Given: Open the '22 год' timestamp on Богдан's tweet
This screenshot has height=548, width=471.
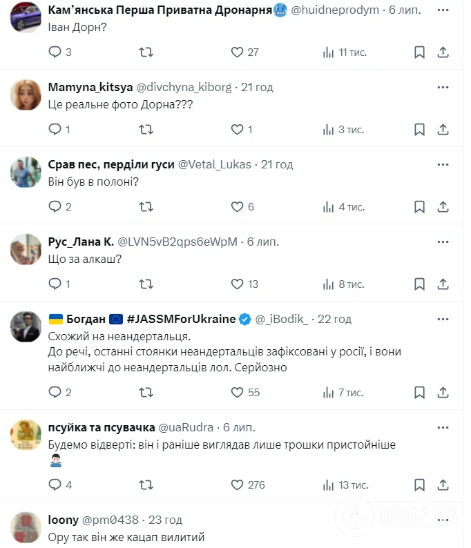Looking at the screenshot, I should click(334, 319).
